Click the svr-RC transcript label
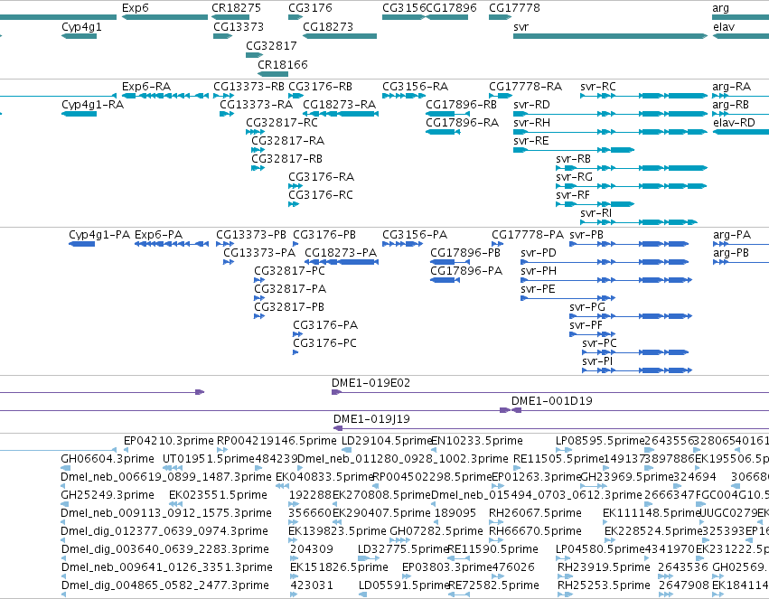Viewport: 769px width, 599px height. click(598, 86)
